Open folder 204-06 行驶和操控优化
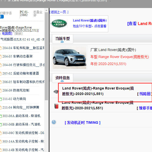Image resolution: width=152 pixels, height=152 pixels. [22, 65]
